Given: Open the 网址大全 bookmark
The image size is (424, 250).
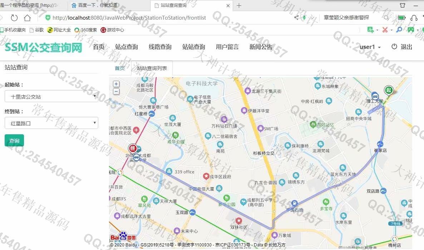Looking at the screenshot, I should 59,30.
